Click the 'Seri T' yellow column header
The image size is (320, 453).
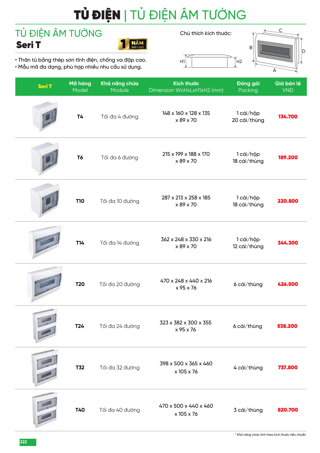(45, 86)
